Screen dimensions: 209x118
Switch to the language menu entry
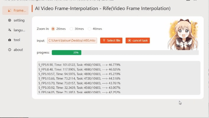(x=20, y=30)
